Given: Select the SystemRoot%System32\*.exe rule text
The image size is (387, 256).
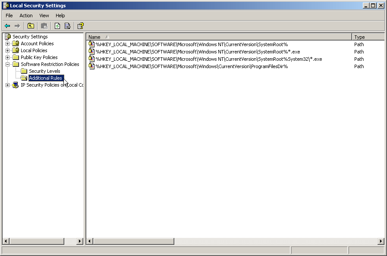Looking at the screenshot, I should (x=209, y=59).
